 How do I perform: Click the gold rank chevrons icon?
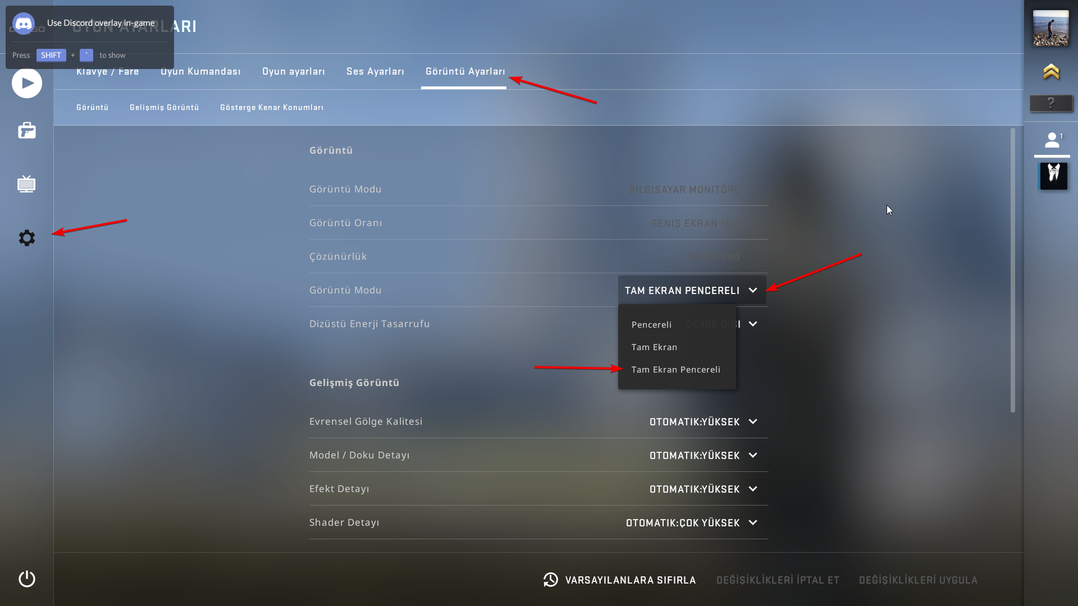1051,72
